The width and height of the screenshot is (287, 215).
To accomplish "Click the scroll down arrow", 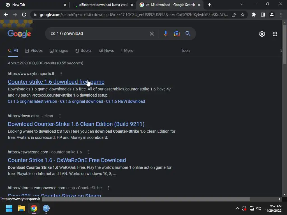I will [284, 194].
